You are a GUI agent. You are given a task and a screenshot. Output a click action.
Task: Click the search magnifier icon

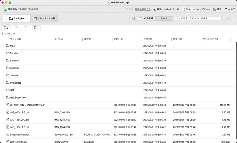point(134,19)
